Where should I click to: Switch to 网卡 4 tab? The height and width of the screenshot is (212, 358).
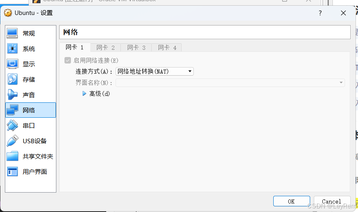(167, 48)
